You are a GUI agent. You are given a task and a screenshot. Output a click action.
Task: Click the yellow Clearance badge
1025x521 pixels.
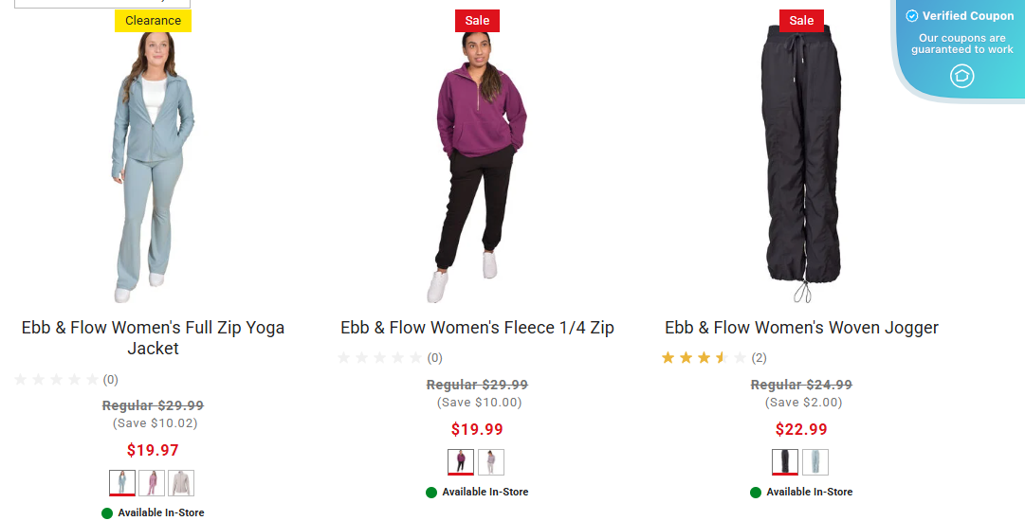pyautogui.click(x=153, y=21)
